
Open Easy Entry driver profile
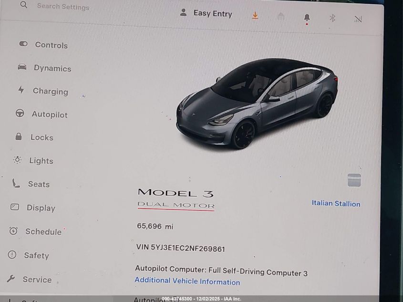click(x=206, y=13)
